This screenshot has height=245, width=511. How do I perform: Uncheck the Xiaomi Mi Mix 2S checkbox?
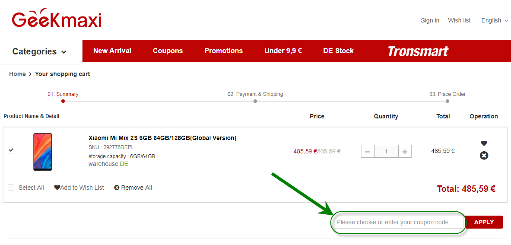click(11, 150)
